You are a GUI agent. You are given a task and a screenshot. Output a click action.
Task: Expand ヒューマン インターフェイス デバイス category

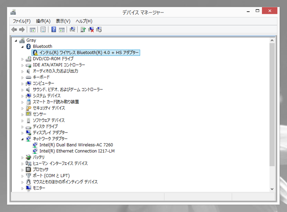(22, 164)
